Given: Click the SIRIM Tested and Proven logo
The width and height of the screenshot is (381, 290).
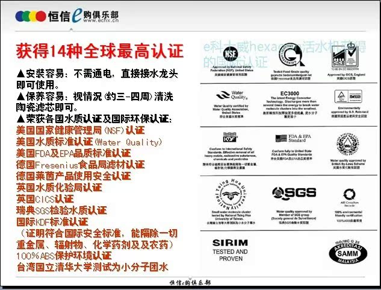Looking at the screenshot, I should click(230, 250).
